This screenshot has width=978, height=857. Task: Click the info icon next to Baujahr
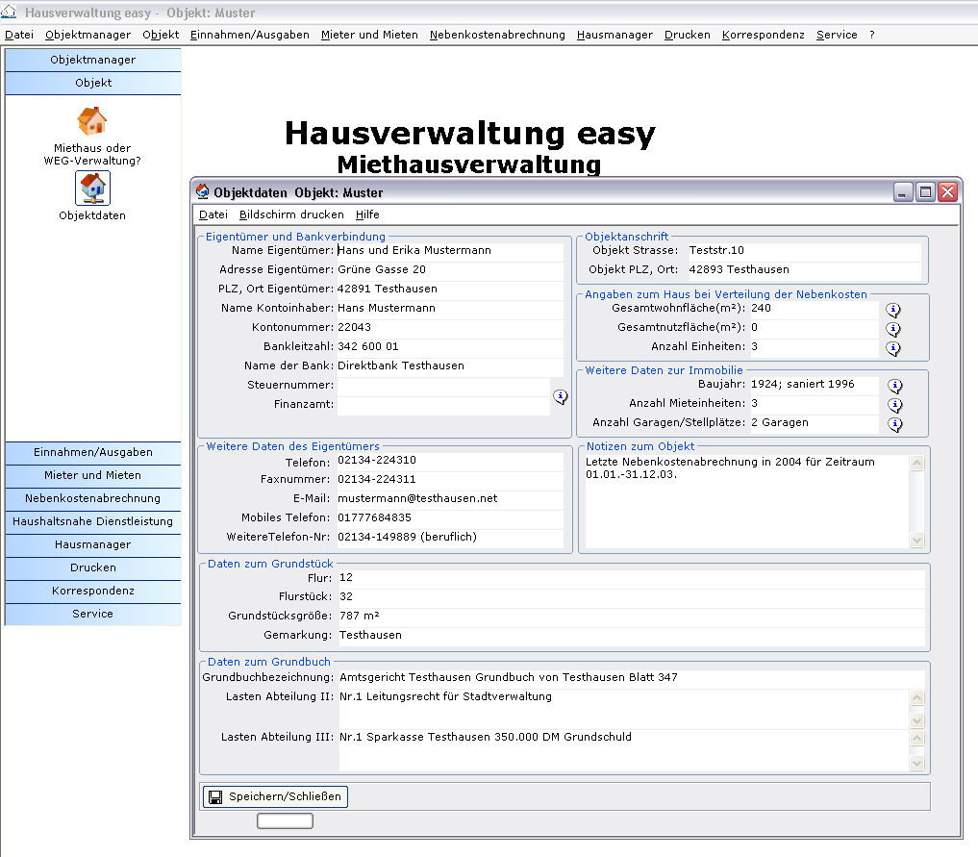895,386
